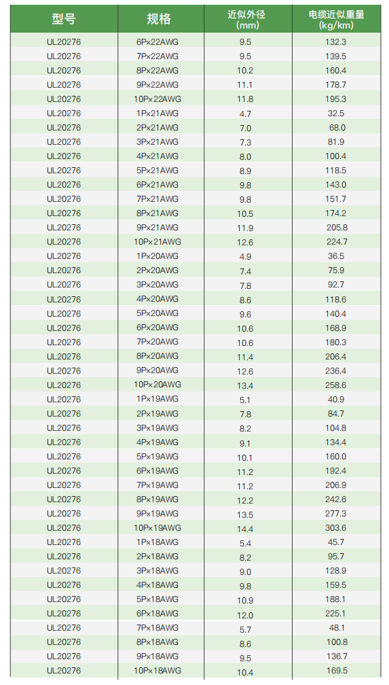Click the weight value 303.6

pos(336,528)
